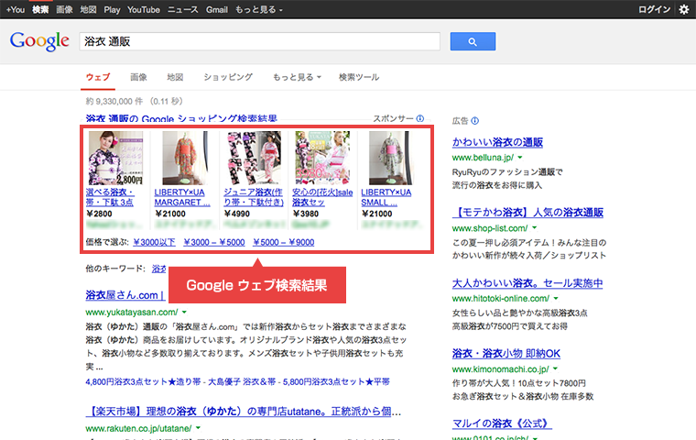
Task: Switch to the 地図 search tab
Action: pyautogui.click(x=175, y=77)
